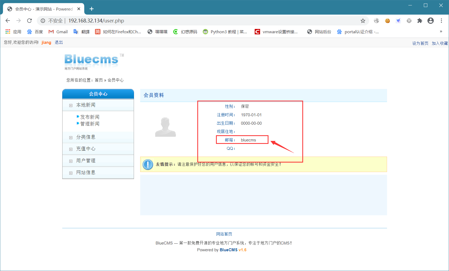Open the BlueCMS Powered by link
Image resolution: width=449 pixels, height=271 pixels.
click(229, 250)
